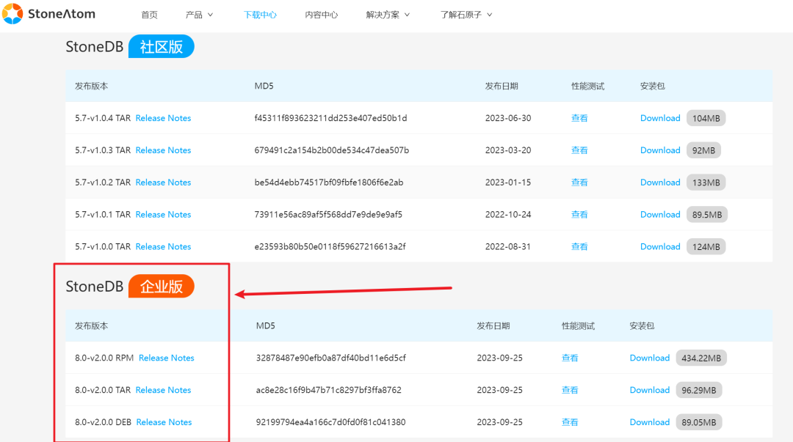Select MD5 hash 32878487e90efb0a87df40bd11e6d5cf
The height and width of the screenshot is (442, 793).
point(330,358)
